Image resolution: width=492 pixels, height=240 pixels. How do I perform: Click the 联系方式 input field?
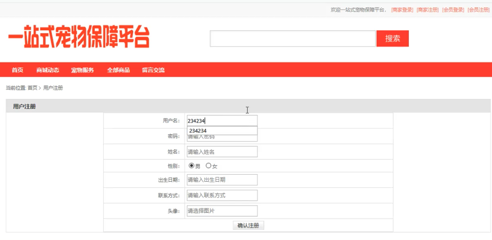(222, 196)
